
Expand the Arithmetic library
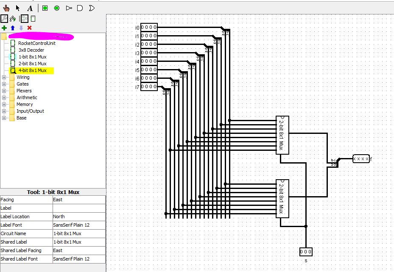tap(4, 97)
